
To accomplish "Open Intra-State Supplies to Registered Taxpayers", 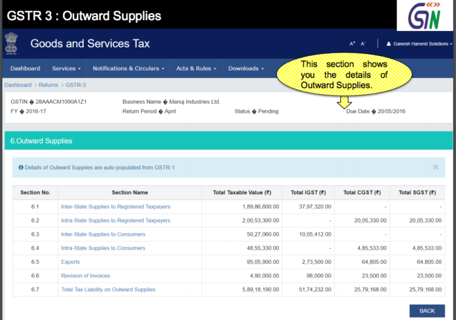I will (x=115, y=220).
